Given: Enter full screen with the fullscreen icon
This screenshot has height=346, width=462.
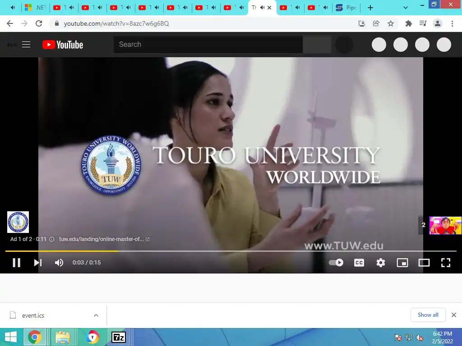Looking at the screenshot, I should (x=446, y=263).
